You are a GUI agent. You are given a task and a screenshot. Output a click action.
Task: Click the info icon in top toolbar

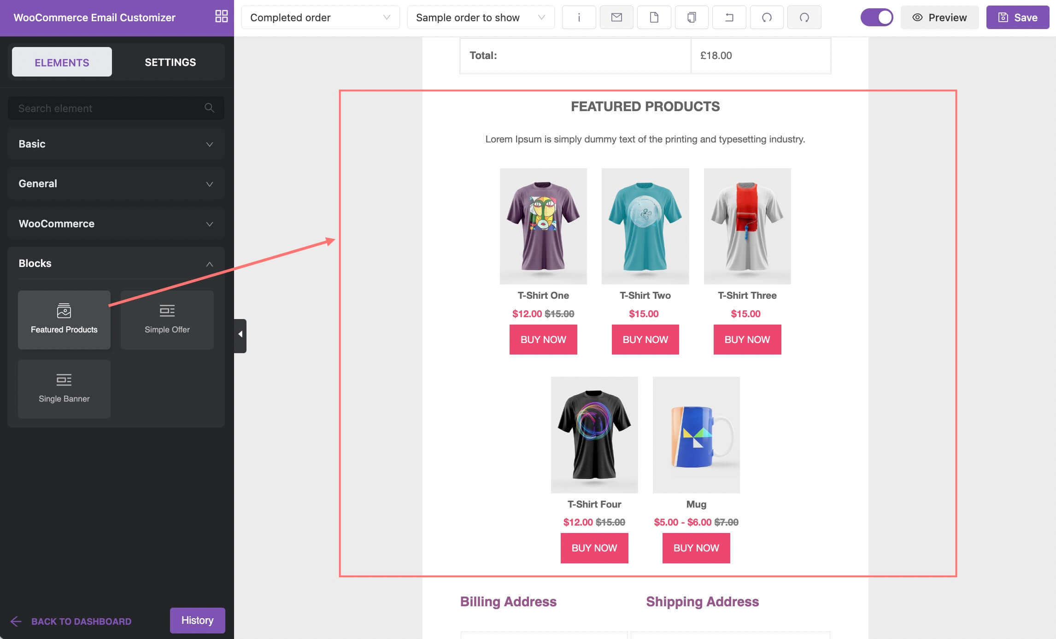click(x=579, y=18)
